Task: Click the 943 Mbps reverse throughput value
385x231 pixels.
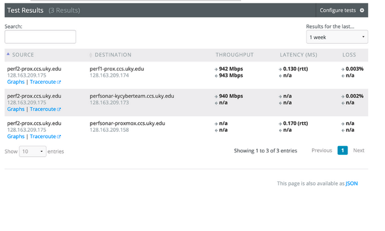Action: (231, 76)
